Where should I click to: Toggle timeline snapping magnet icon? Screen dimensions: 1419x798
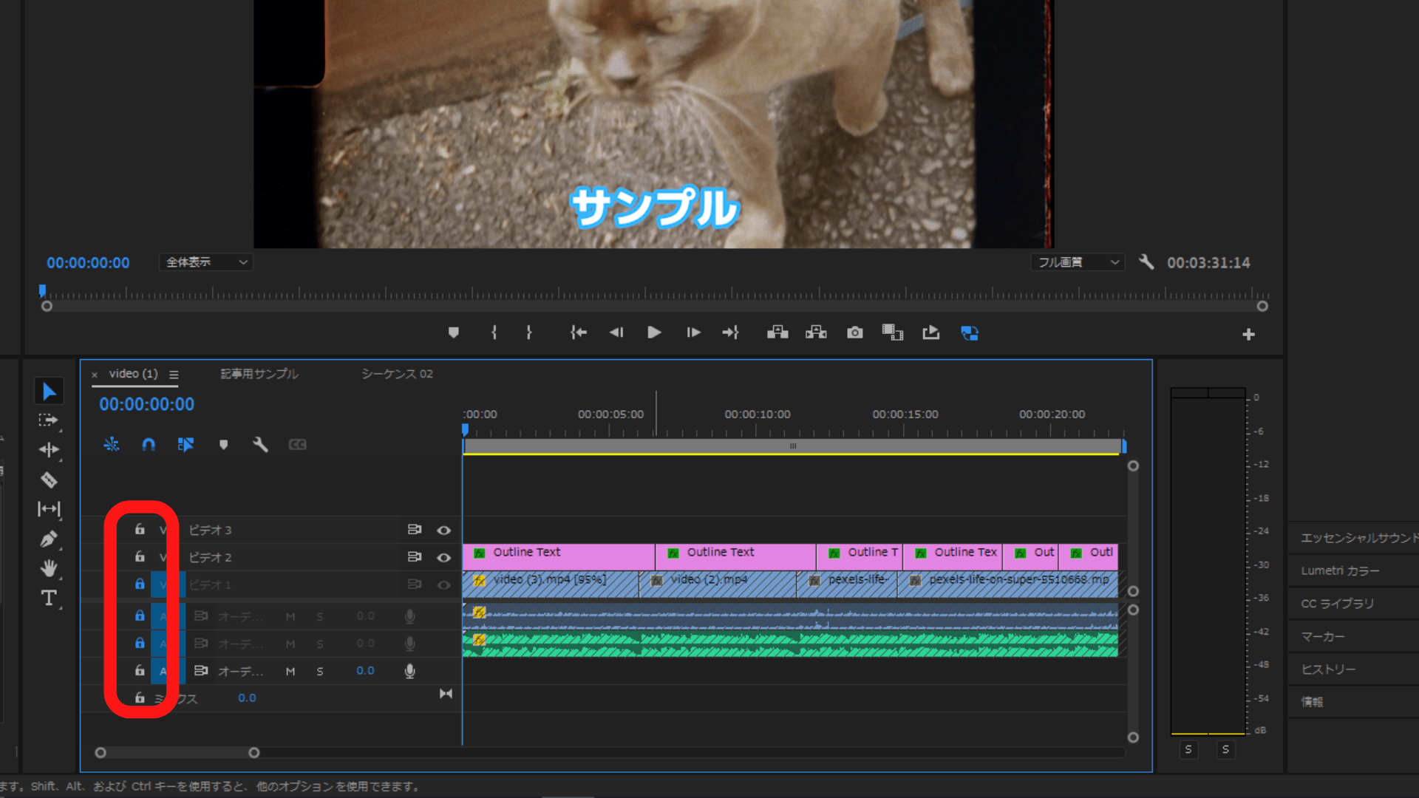(x=149, y=445)
